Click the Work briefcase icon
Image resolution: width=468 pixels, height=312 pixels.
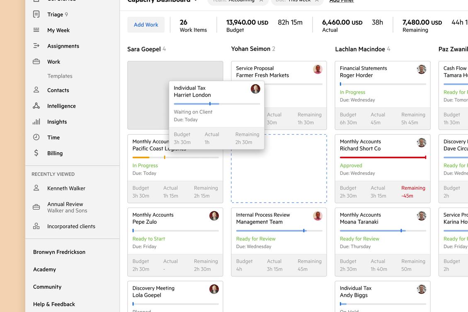[36, 61]
